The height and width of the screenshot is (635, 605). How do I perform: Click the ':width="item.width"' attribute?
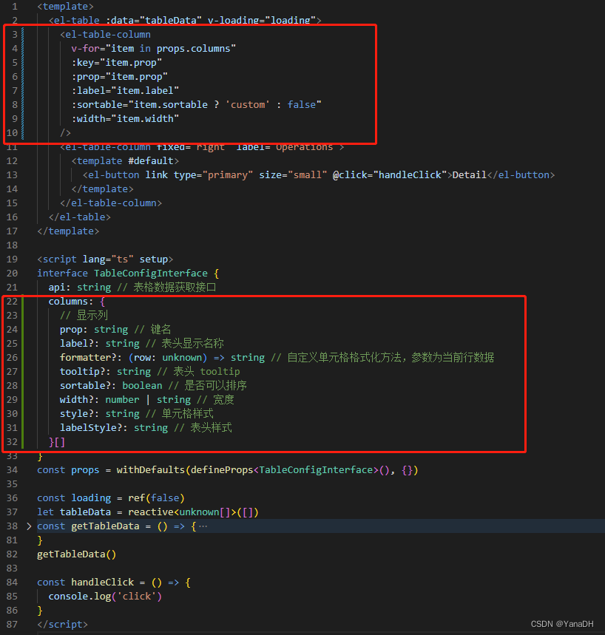tap(125, 119)
